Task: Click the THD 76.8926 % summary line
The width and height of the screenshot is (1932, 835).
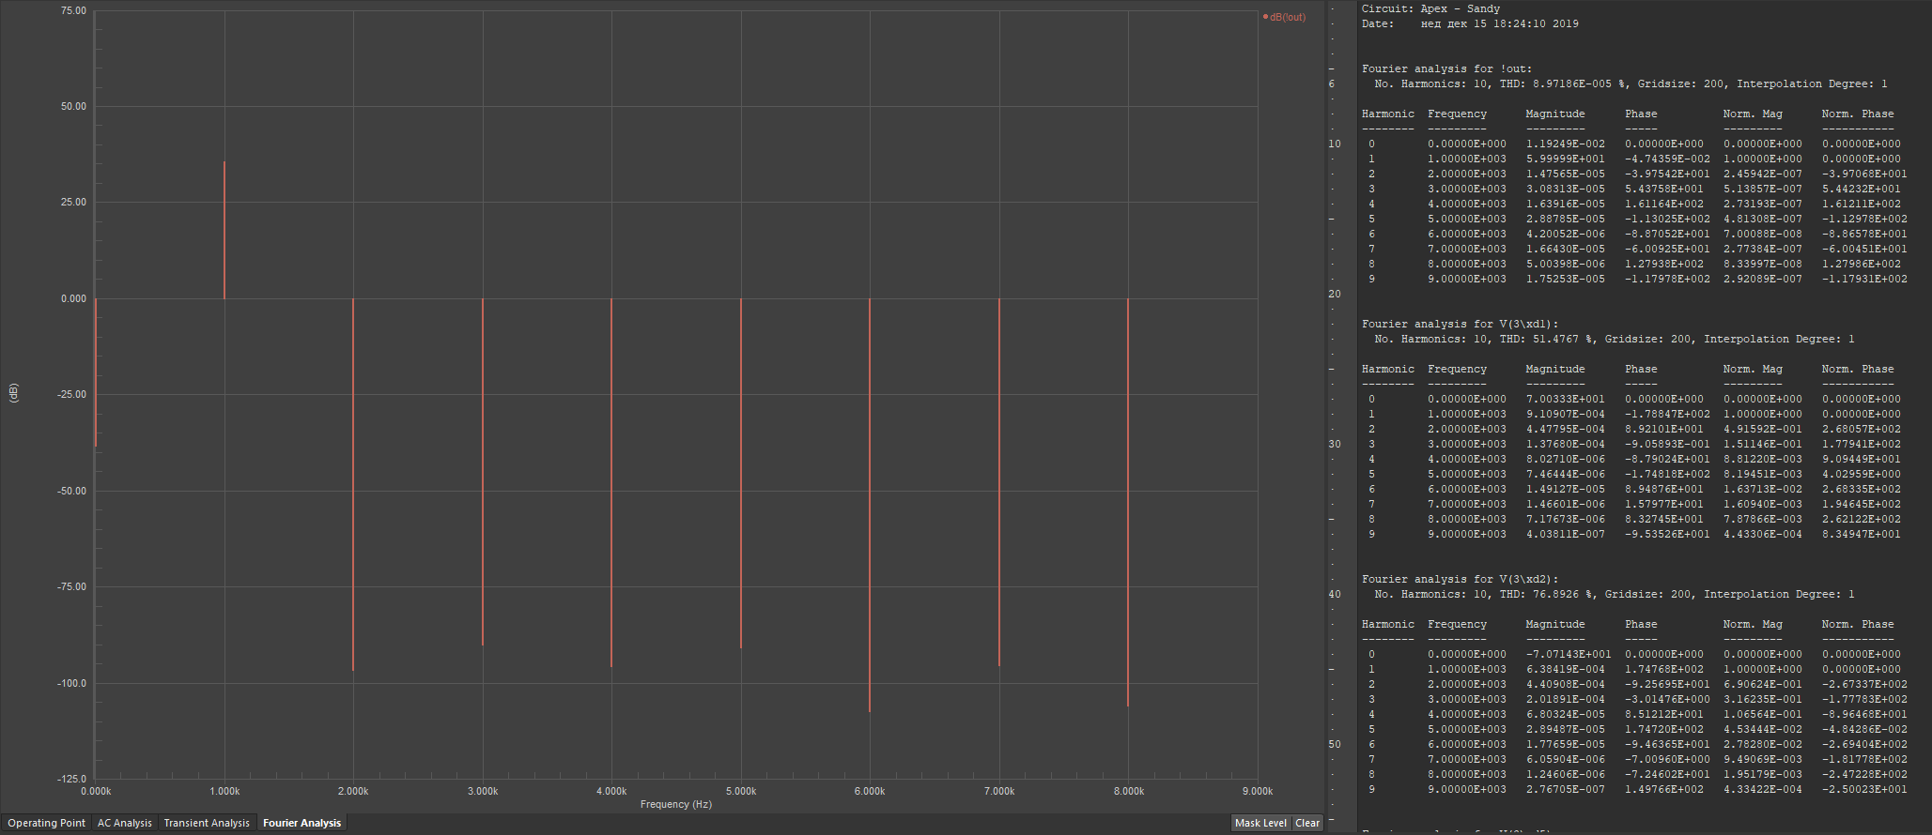Action: (1614, 594)
